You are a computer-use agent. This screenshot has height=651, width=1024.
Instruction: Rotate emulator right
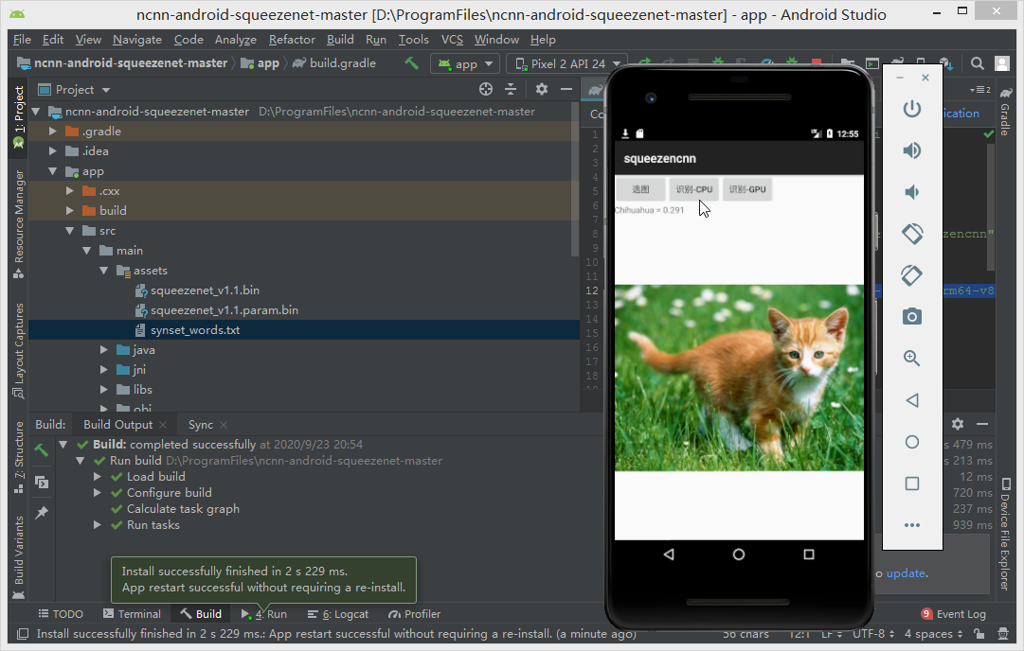[x=911, y=275]
